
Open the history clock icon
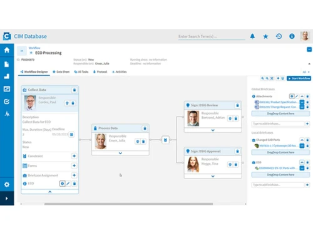coord(279,36)
